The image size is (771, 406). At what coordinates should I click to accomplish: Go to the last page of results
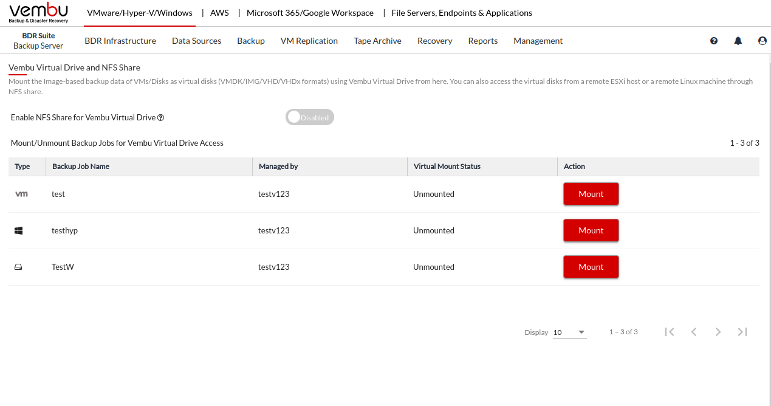click(742, 332)
